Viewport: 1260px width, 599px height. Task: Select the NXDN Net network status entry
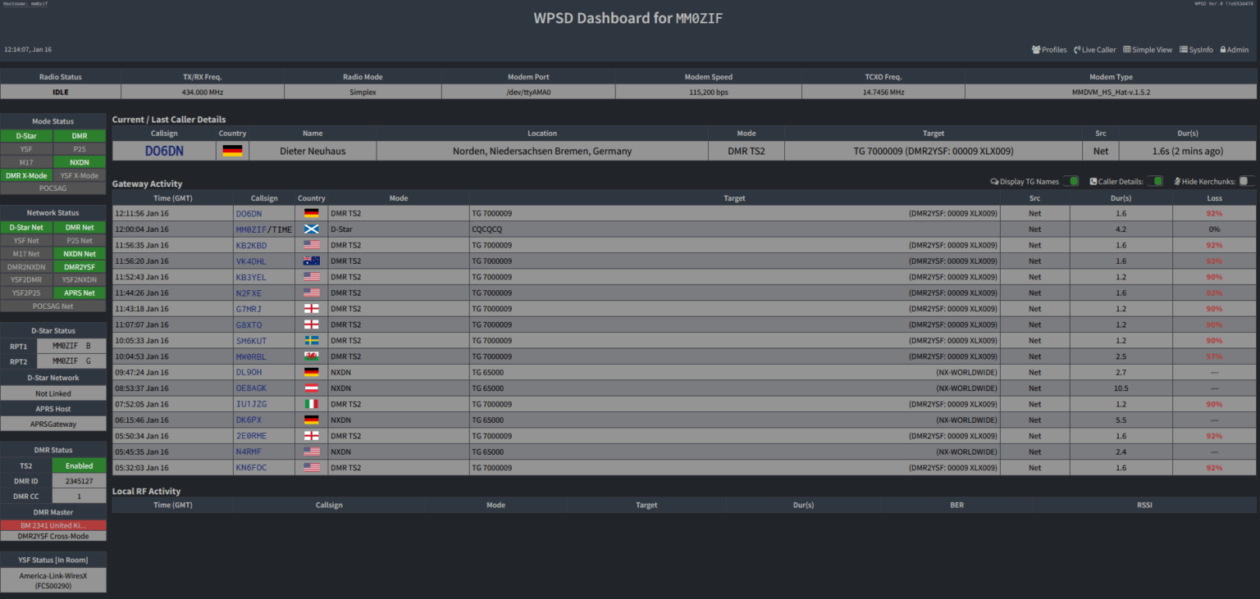click(x=79, y=253)
